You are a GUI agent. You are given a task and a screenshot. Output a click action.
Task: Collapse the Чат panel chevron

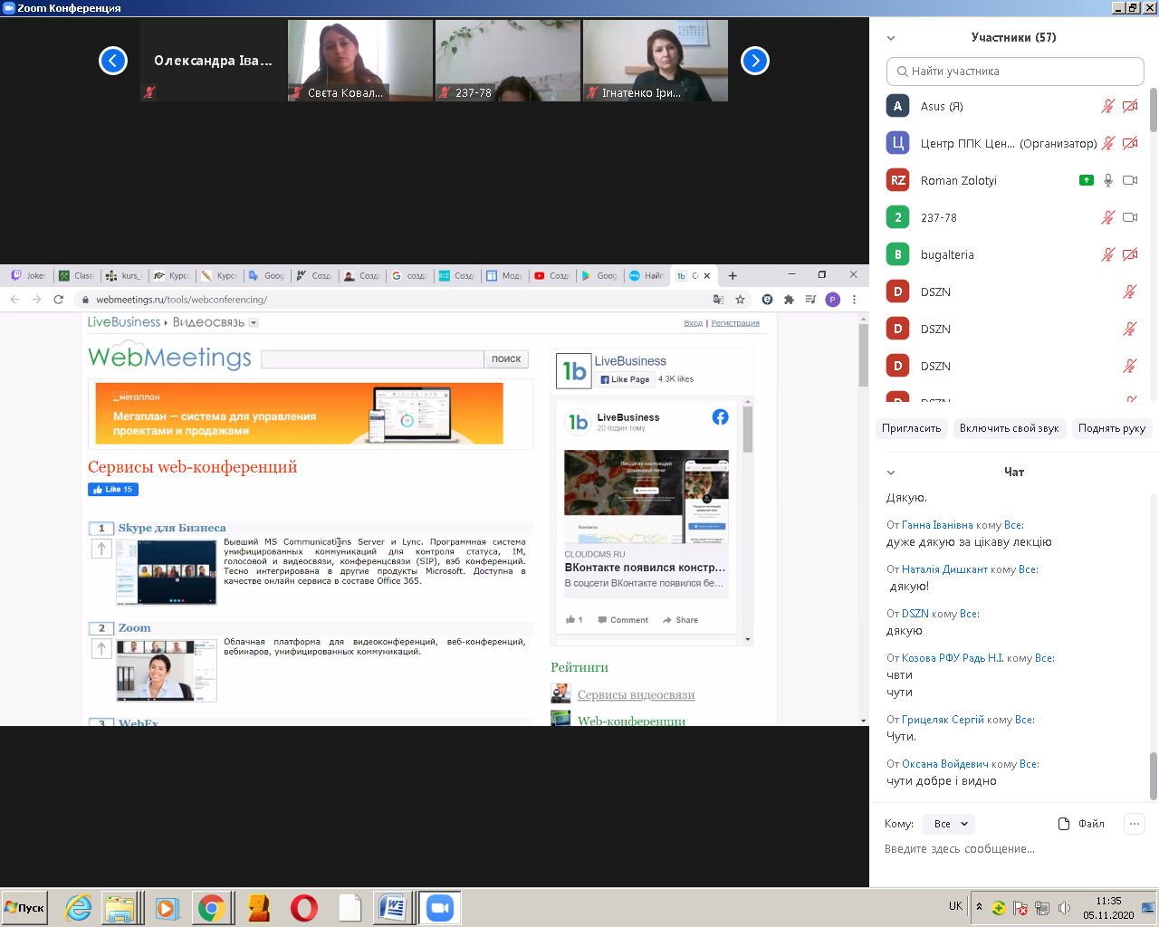click(891, 473)
